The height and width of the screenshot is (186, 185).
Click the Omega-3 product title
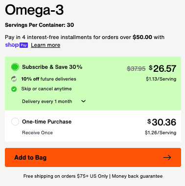coord(34,10)
